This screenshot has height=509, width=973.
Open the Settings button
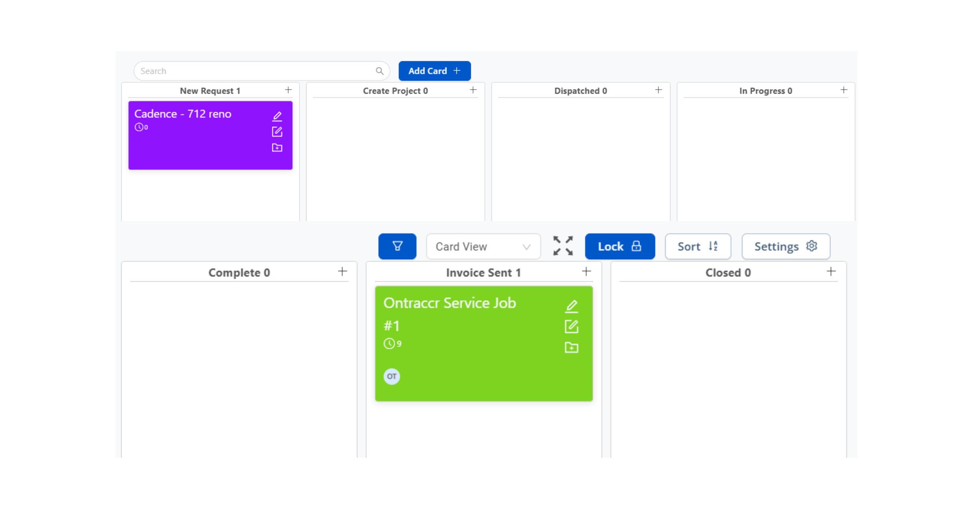[x=786, y=246]
